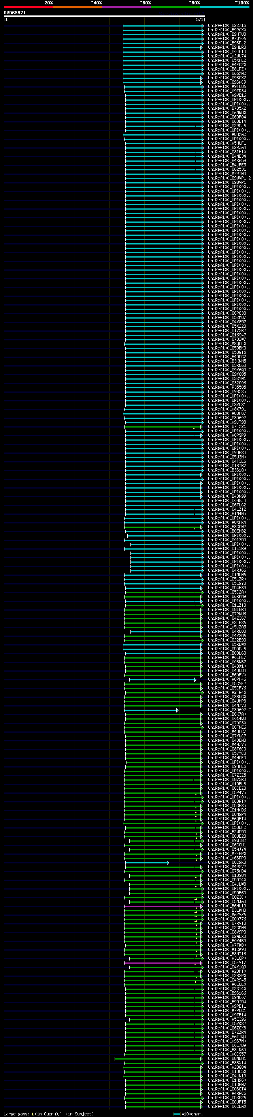This screenshot has width=253, height=1117.
Task: Open hit UniRef100_B9RAX0
Action: pyautogui.click(x=227, y=30)
